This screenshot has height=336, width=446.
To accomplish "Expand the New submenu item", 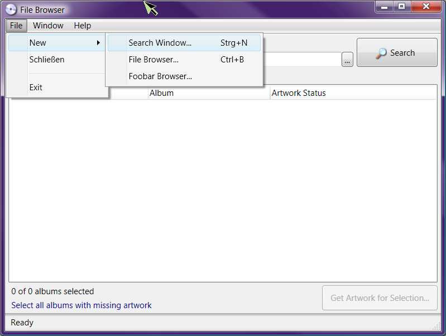I will click(x=57, y=43).
